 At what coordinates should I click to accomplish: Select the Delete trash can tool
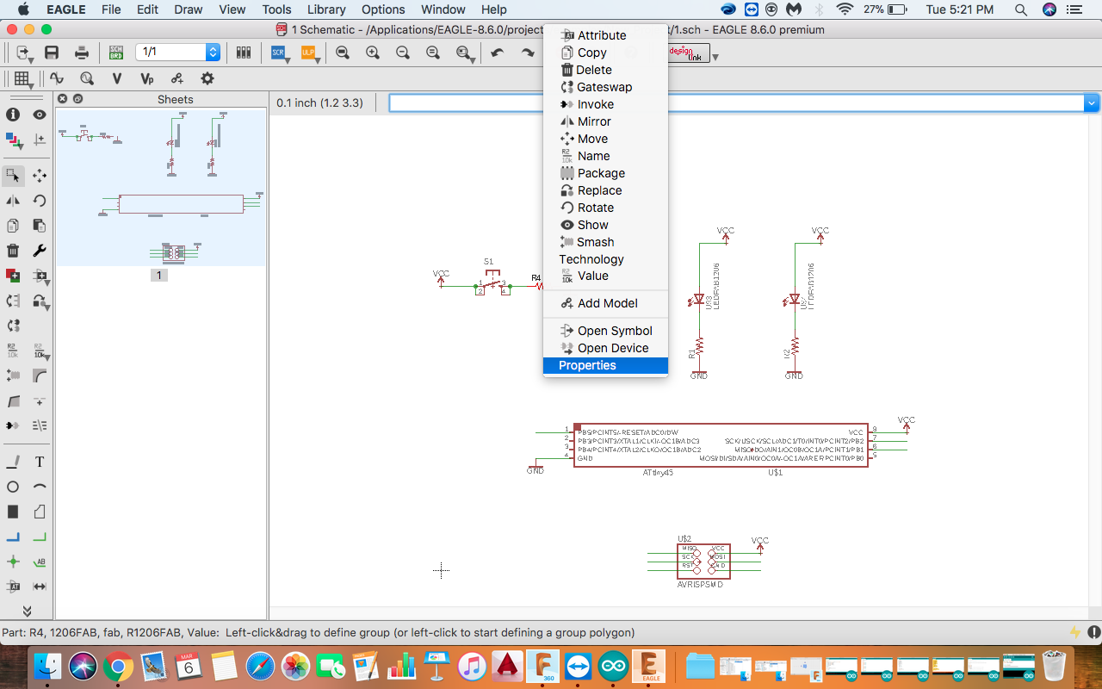pyautogui.click(x=13, y=251)
